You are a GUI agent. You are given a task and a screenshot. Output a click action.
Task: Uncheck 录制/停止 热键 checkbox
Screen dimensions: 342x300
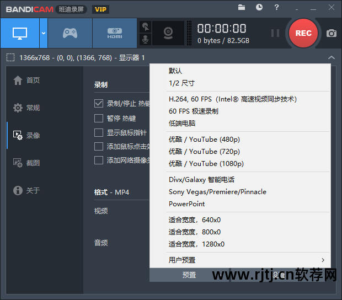point(99,103)
